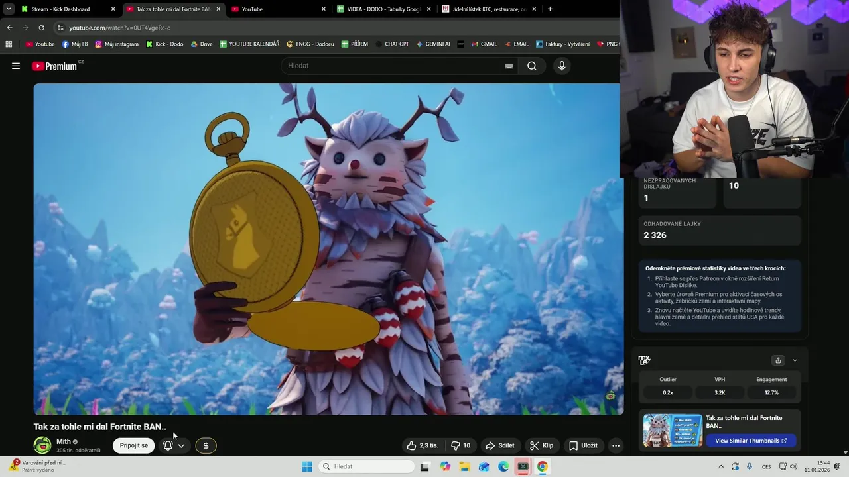Open the GMAIL bookmark
849x477 pixels.
[x=484, y=44]
